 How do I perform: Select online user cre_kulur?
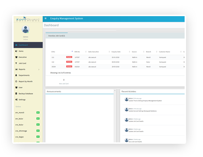[x=19, y=125]
